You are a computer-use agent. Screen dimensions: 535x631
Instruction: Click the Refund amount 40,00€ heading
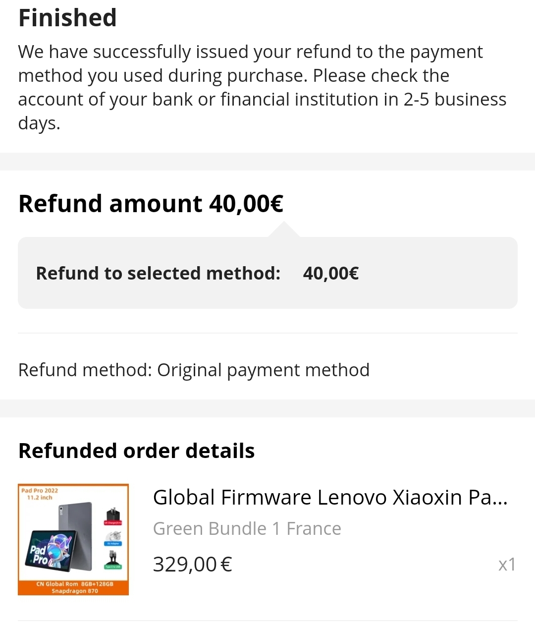[x=151, y=204]
